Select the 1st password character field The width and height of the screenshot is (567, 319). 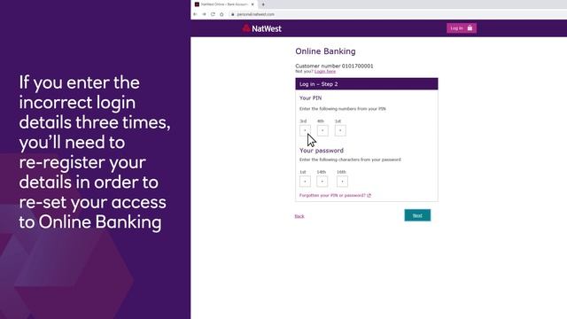tap(305, 181)
